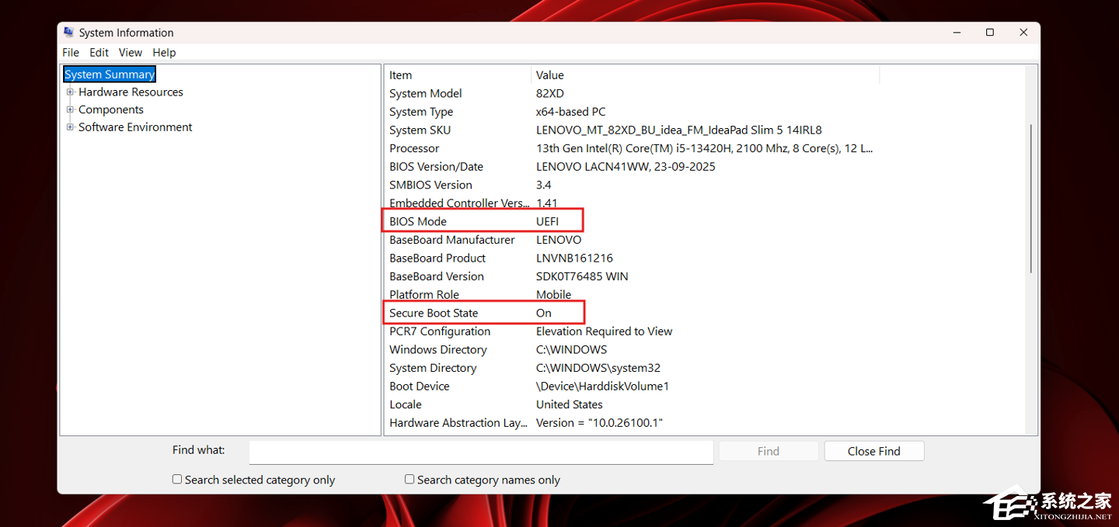Image resolution: width=1119 pixels, height=527 pixels.
Task: Select the BaseBoard Manufacturer row
Action: 632,240
